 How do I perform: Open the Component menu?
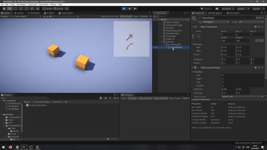coord(32,5)
